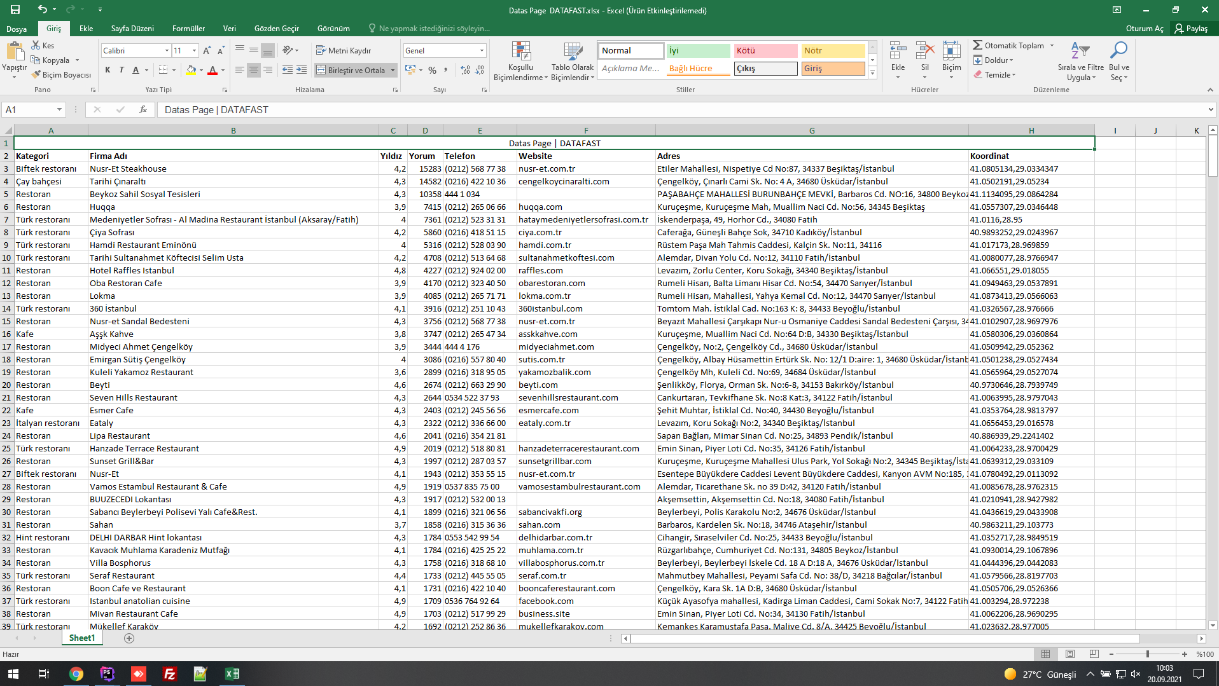The image size is (1219, 686).
Task: Expand the Temizle clear dropdown
Action: 1014,75
